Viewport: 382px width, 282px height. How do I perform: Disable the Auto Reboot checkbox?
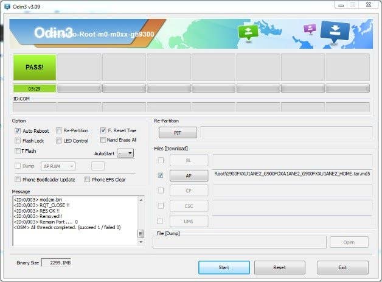pos(18,130)
